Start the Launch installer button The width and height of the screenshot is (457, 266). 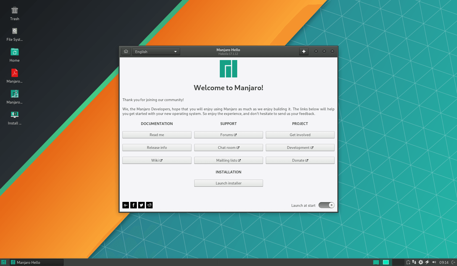point(228,183)
